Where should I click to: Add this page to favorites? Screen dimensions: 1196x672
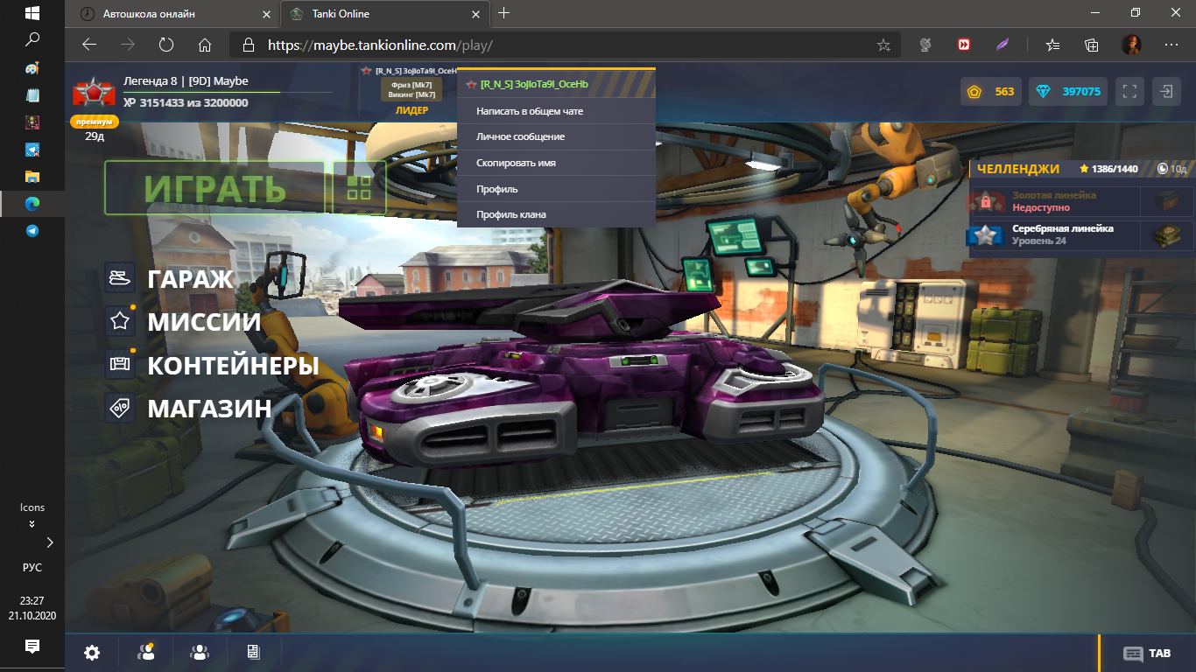coord(883,45)
